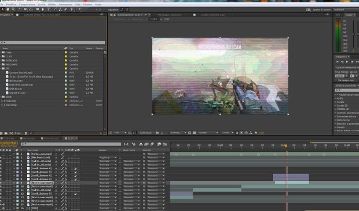Open blend mode dropdown for layer 2 (Aggiungi)

tap(108, 158)
